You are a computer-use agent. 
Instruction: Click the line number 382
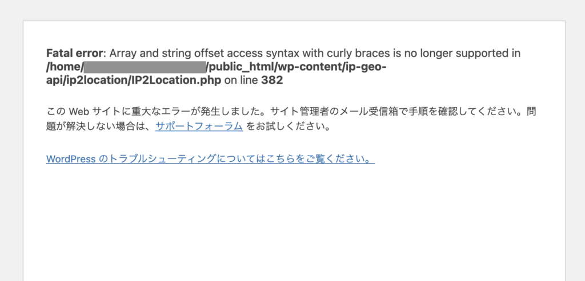272,81
